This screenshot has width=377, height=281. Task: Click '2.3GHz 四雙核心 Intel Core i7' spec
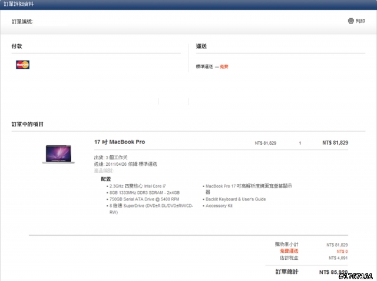137,186
